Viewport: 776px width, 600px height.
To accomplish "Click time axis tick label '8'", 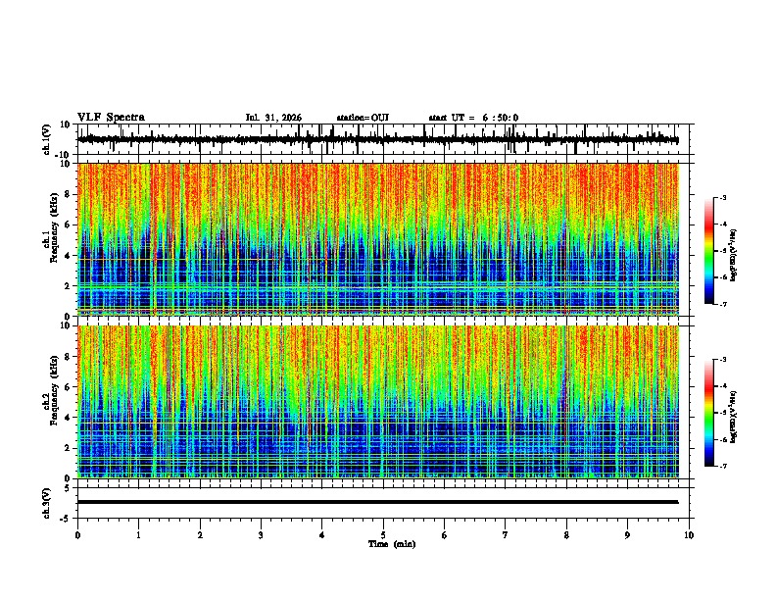I will click(x=566, y=535).
